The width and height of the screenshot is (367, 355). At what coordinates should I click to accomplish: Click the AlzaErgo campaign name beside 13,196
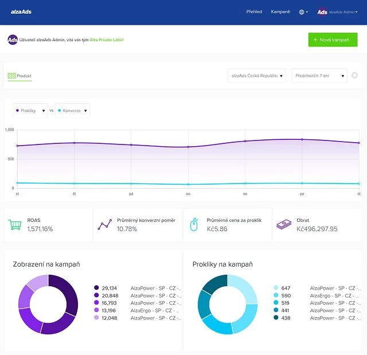click(155, 310)
